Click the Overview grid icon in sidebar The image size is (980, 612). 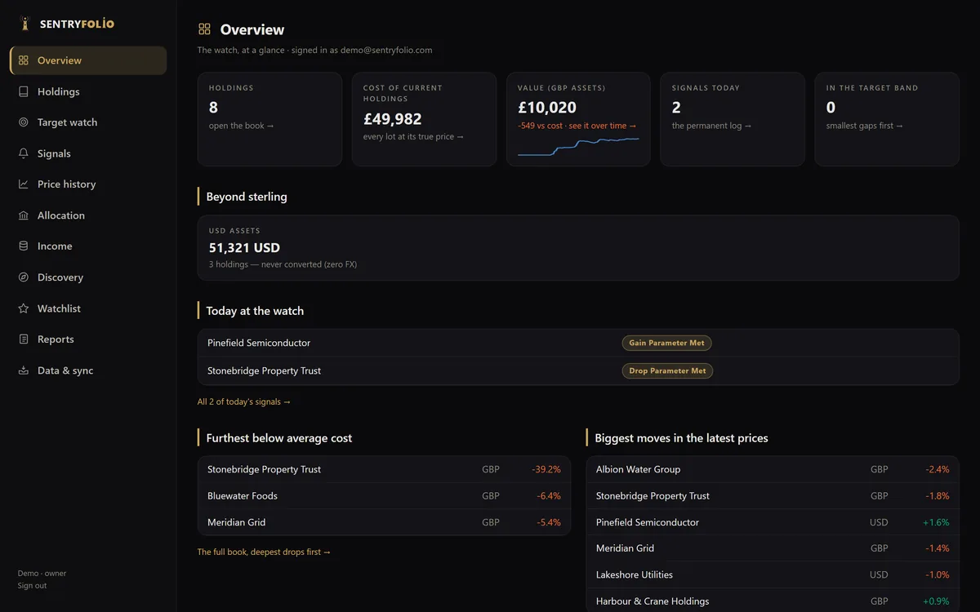point(24,60)
